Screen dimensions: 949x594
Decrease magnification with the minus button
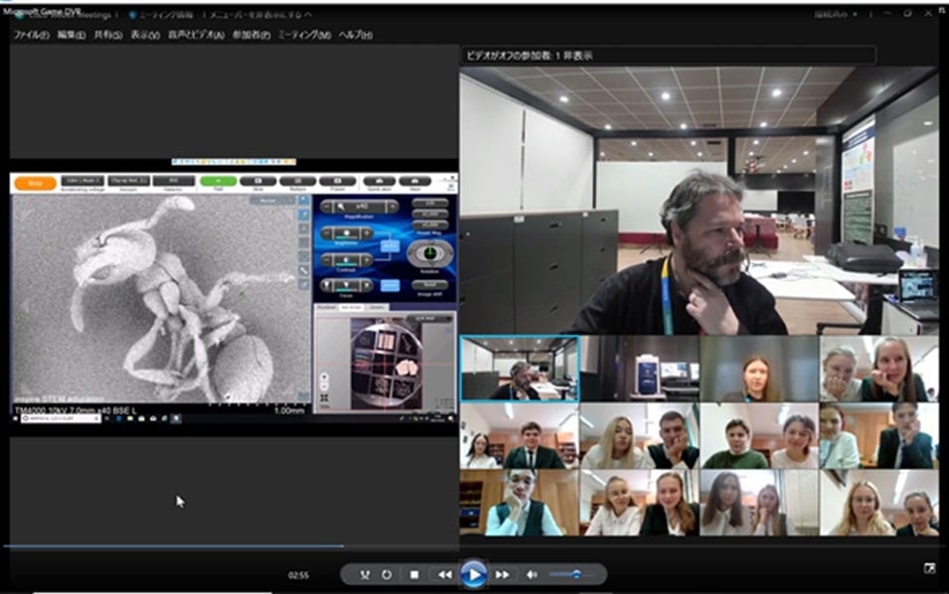click(x=329, y=207)
